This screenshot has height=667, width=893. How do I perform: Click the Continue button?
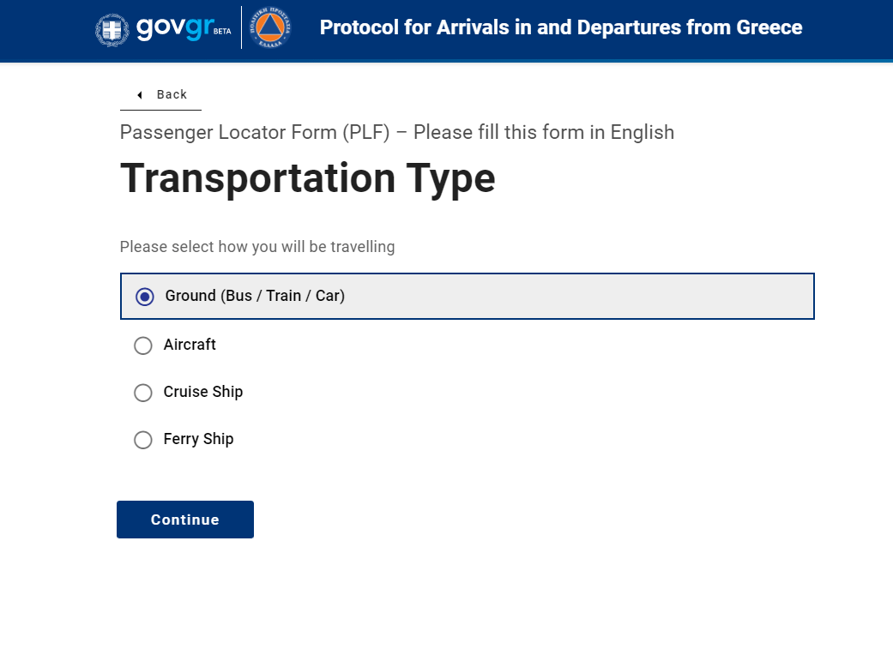pyautogui.click(x=185, y=520)
